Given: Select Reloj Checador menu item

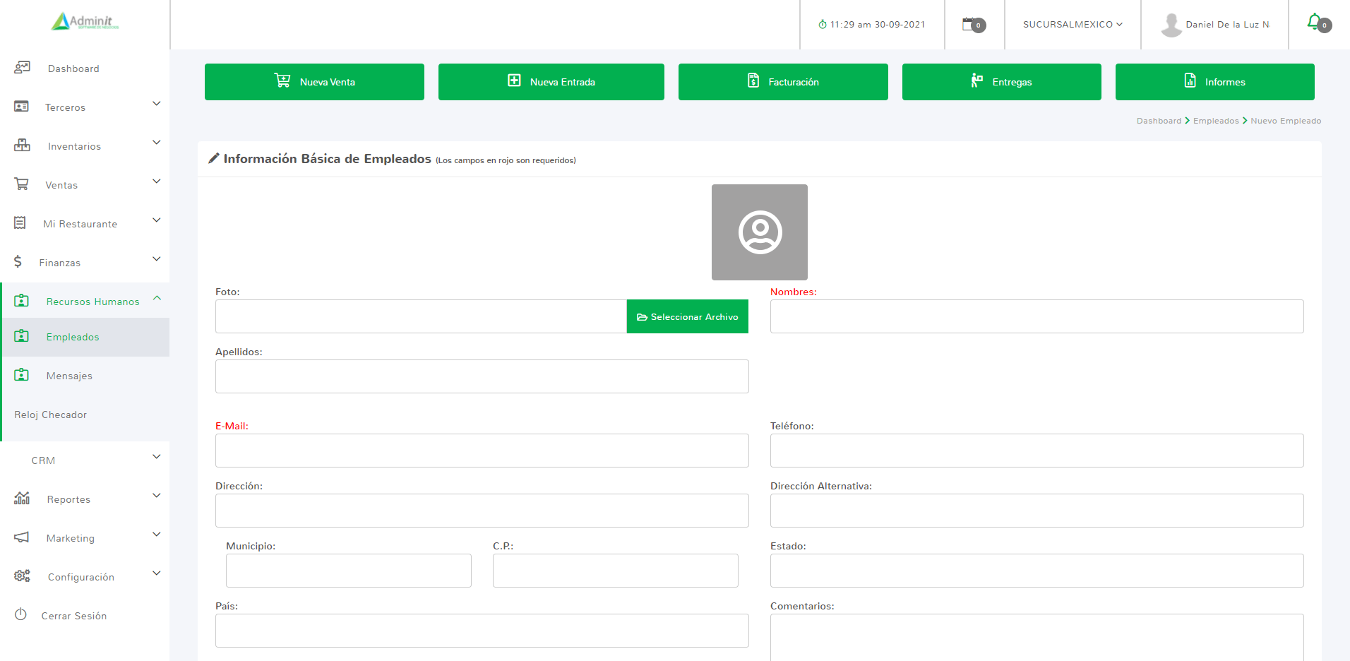Looking at the screenshot, I should [x=51, y=415].
